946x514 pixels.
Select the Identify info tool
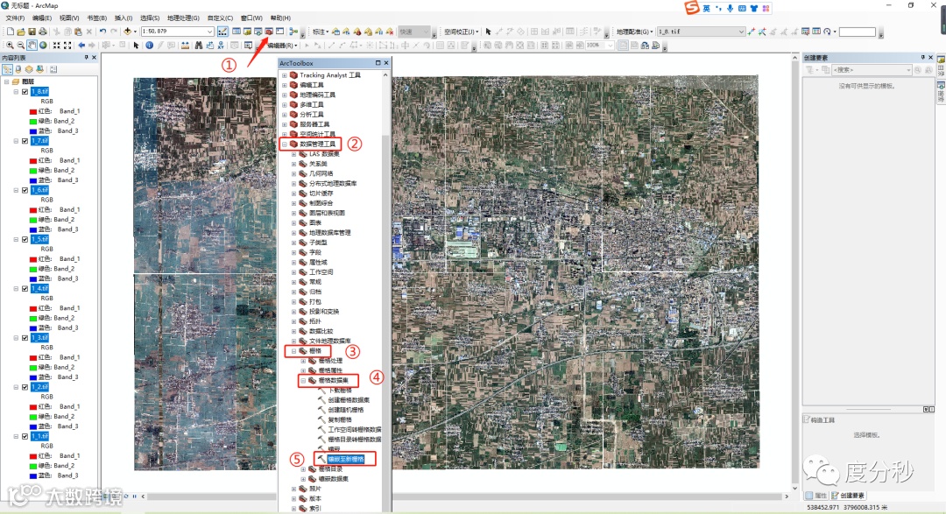149,45
